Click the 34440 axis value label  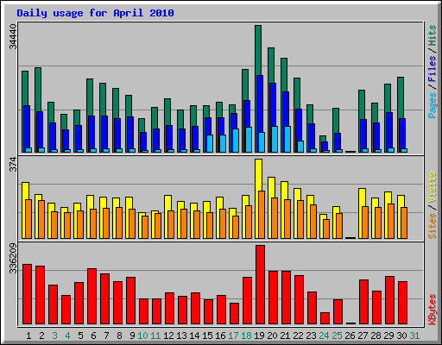(x=13, y=37)
